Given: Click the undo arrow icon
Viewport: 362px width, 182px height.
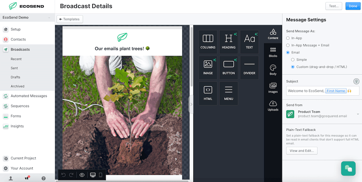Looking at the screenshot, I should pyautogui.click(x=63, y=175).
